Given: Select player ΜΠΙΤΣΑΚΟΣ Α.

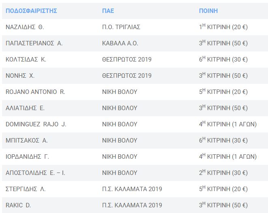Looking at the screenshot, I should click(x=26, y=141).
